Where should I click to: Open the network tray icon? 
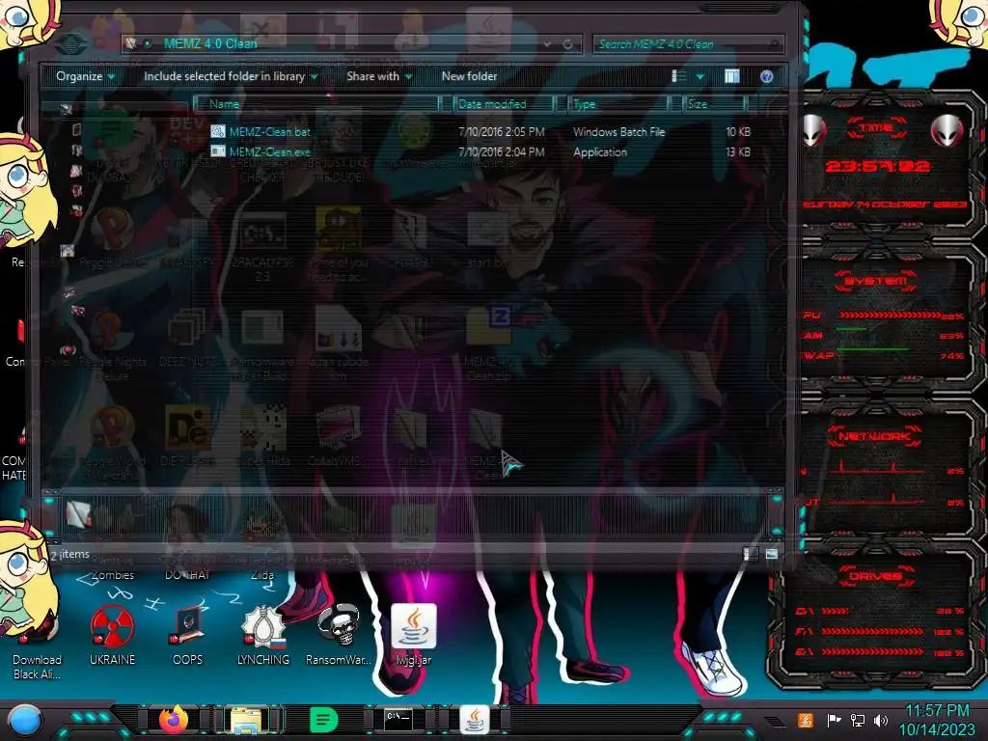coord(858,720)
